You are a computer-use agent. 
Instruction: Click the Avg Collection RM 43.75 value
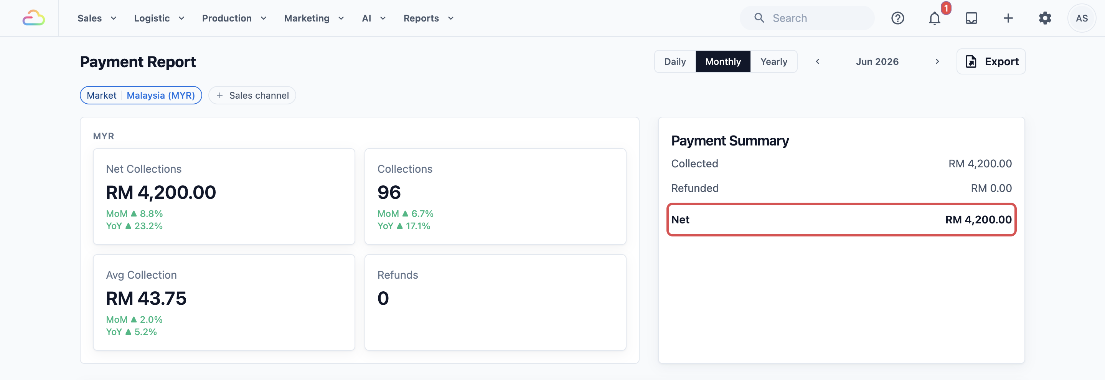click(x=146, y=298)
